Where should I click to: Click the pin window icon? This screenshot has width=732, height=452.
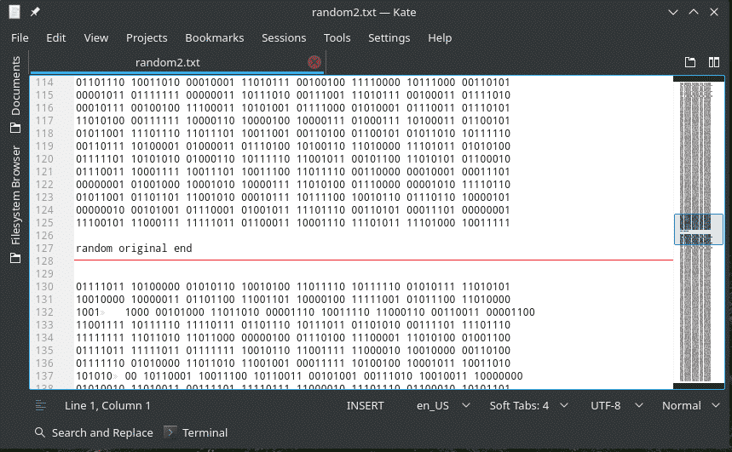[36, 12]
